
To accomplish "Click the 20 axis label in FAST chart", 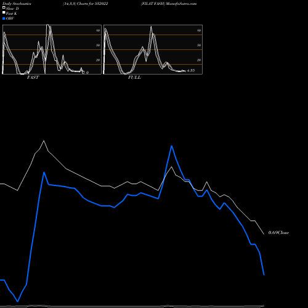I will (98, 60).
